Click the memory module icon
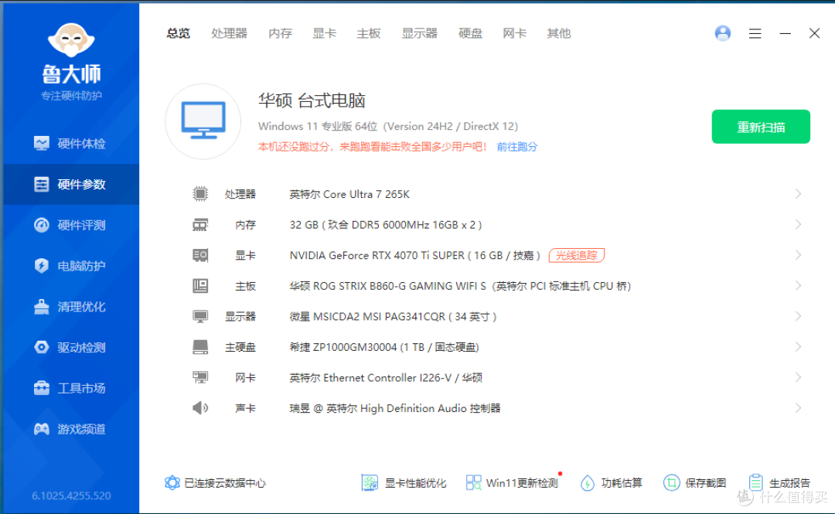The width and height of the screenshot is (835, 514). point(200,225)
